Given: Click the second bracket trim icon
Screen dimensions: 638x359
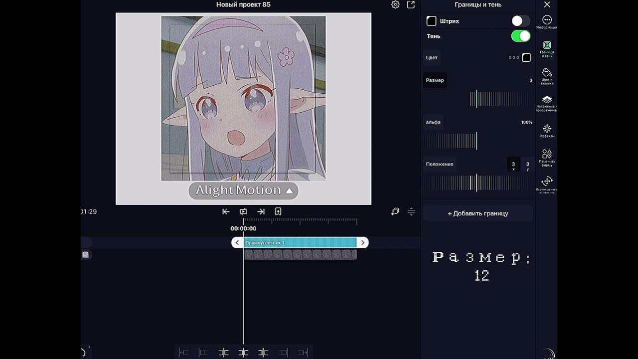Looking at the screenshot, I should click(204, 353).
